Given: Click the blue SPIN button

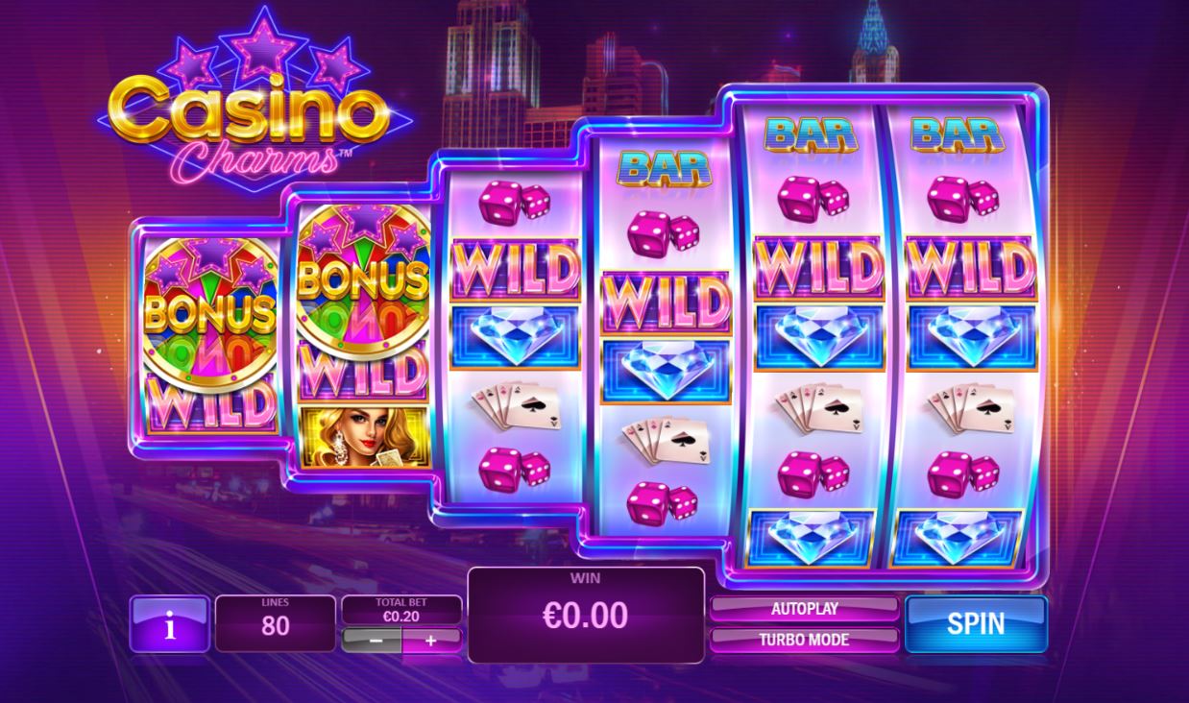Looking at the screenshot, I should click(x=976, y=624).
